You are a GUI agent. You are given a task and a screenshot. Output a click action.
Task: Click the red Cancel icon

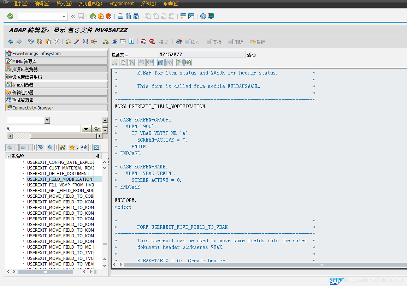pos(108,16)
